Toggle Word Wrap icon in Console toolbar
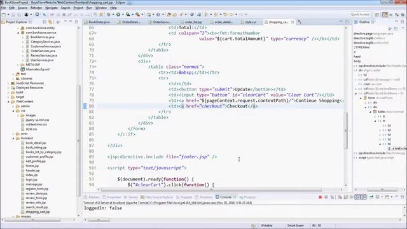Screen dimensions: 407x229 click(352, 197)
